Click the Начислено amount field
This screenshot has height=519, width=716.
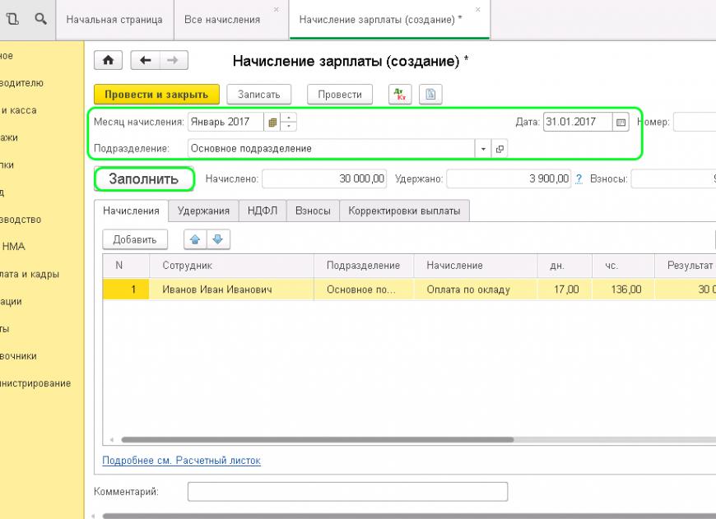(324, 179)
